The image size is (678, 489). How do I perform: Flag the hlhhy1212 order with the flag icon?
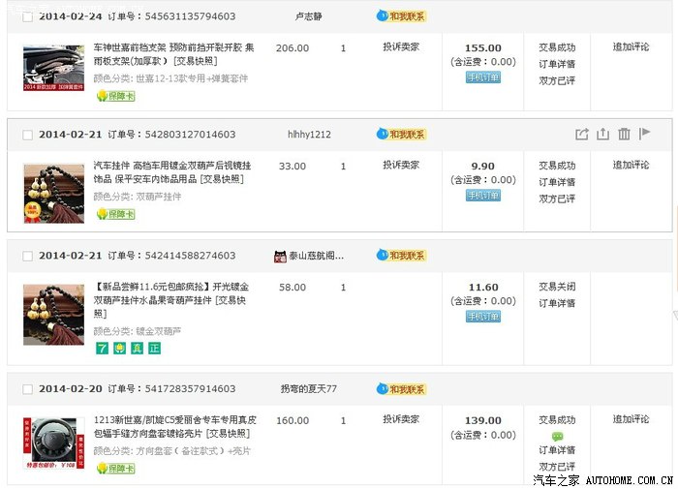point(645,135)
